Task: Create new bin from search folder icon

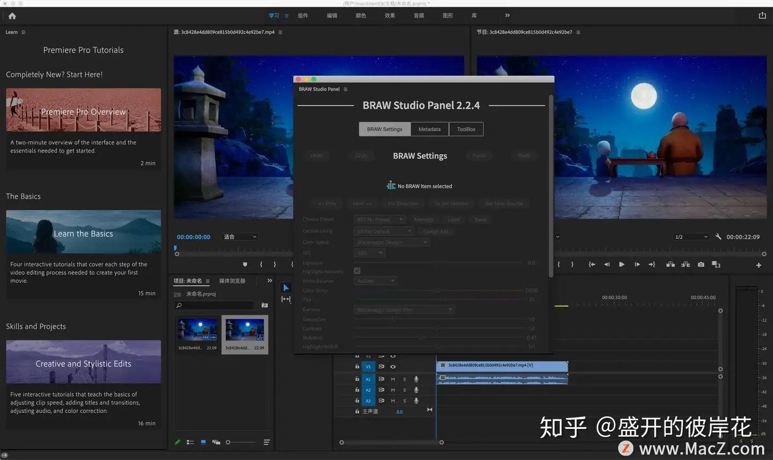Action: click(x=264, y=305)
